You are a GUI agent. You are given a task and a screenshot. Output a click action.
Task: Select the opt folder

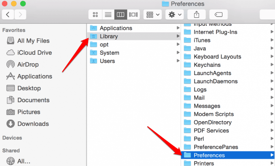tap(133, 45)
